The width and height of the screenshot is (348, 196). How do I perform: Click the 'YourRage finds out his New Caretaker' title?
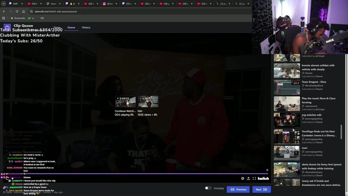click(x=319, y=133)
